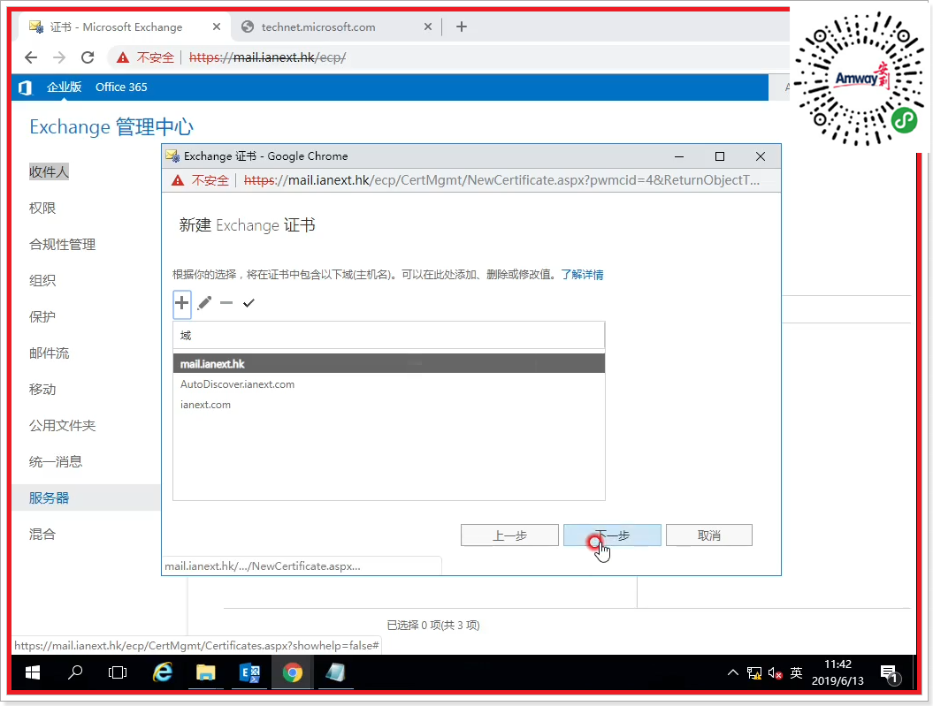Click Exchange 管理中心 heading

click(x=111, y=126)
